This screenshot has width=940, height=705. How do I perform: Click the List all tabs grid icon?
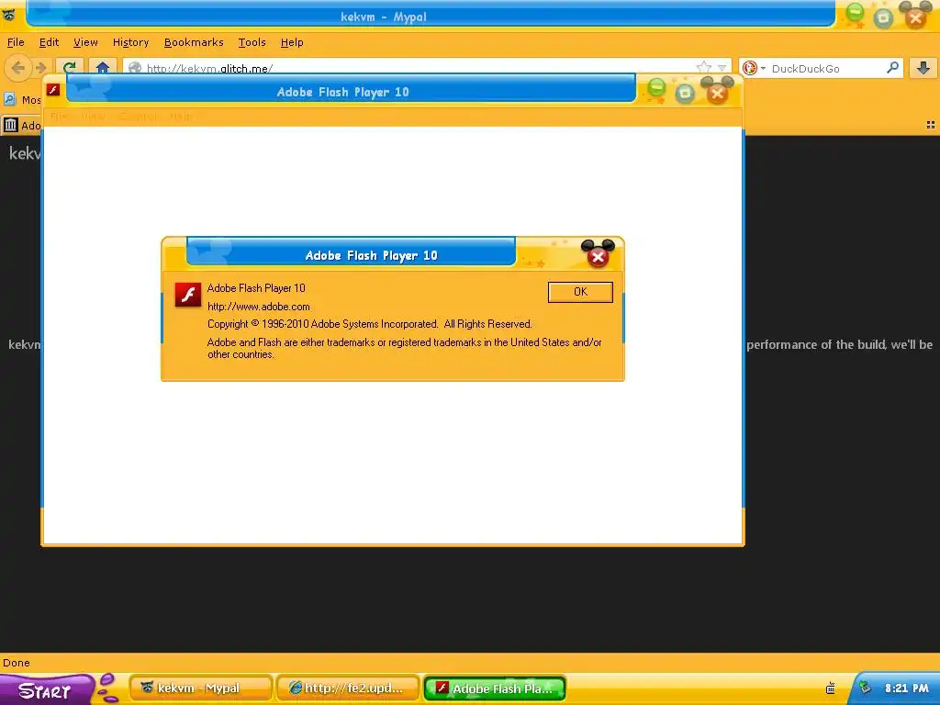click(931, 125)
